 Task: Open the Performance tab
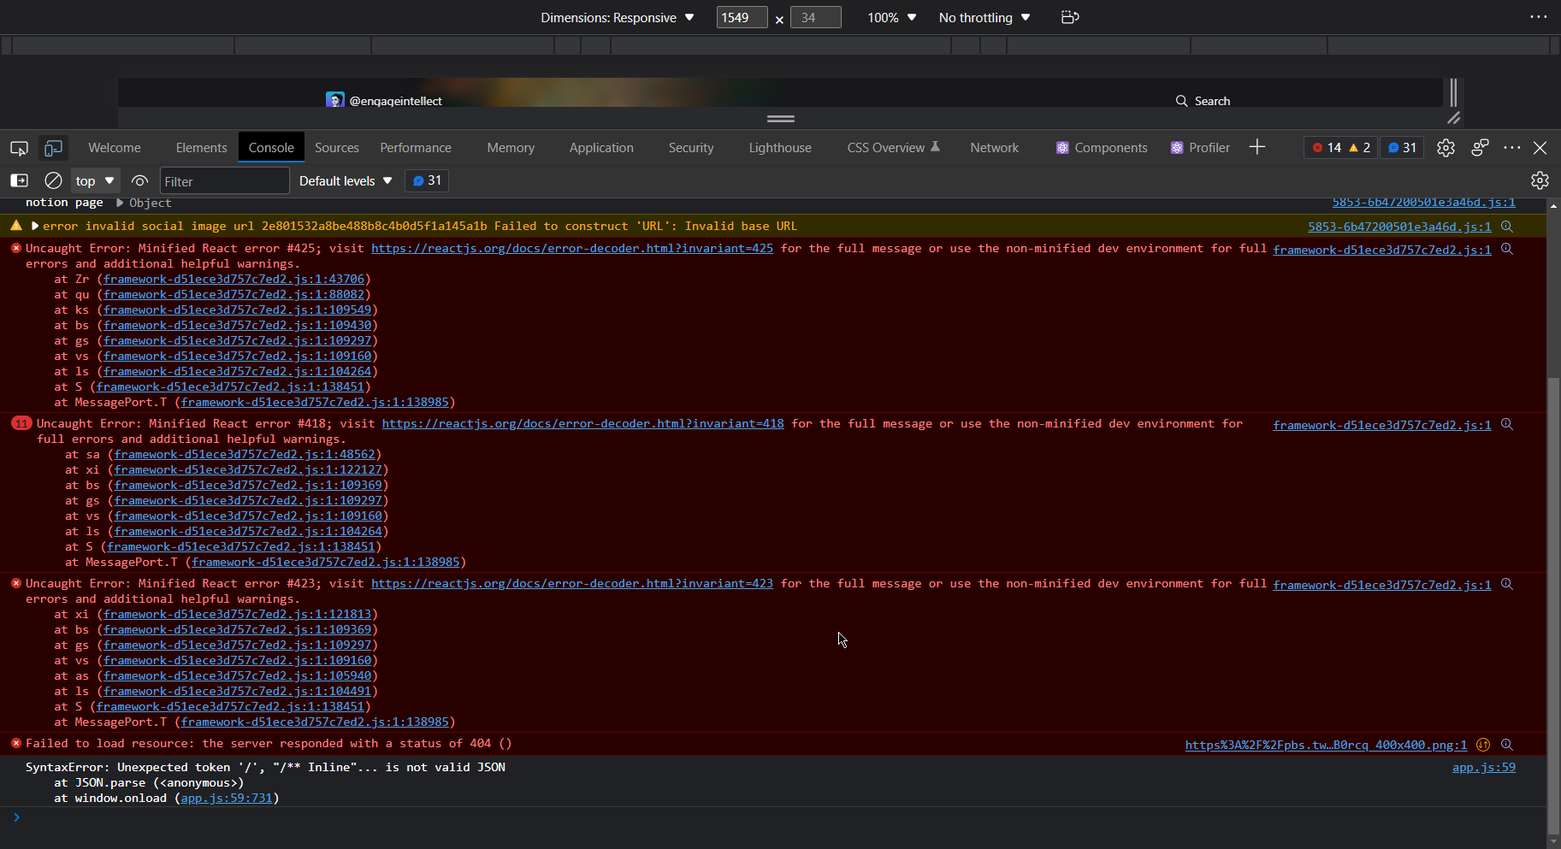click(416, 148)
